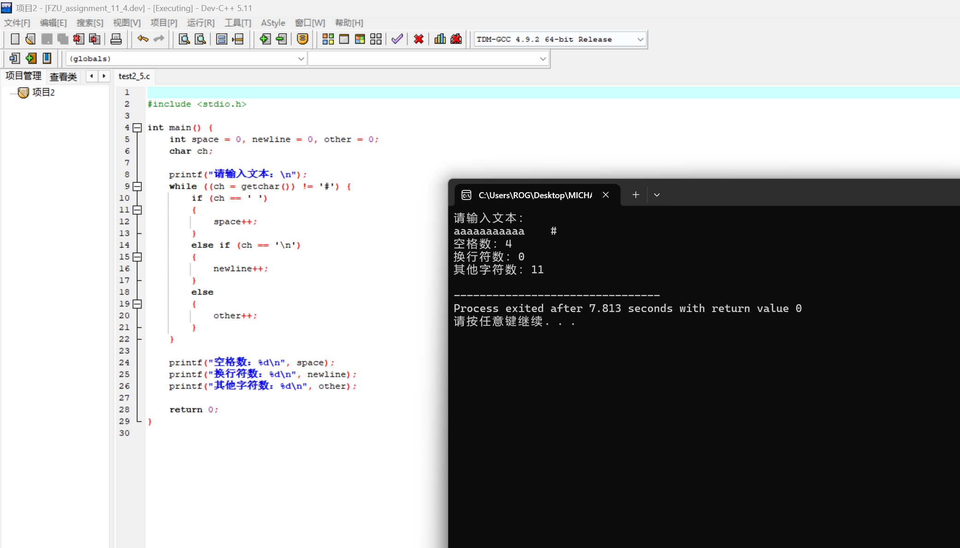Image resolution: width=960 pixels, height=548 pixels.
Task: Select the test2_5.c file tab
Action: click(x=134, y=77)
